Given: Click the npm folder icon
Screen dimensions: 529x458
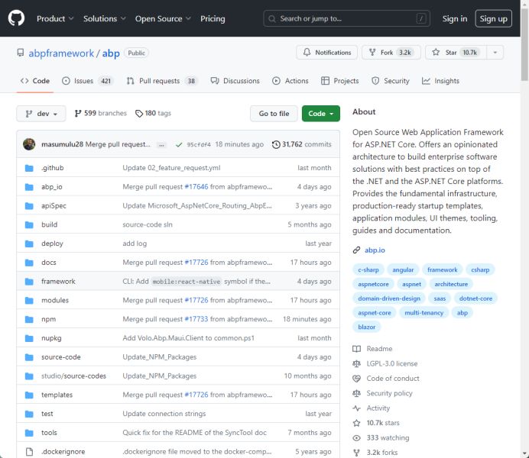Looking at the screenshot, I should click(x=29, y=319).
